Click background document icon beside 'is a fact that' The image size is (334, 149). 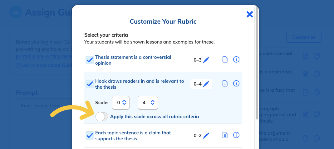pyautogui.click(x=306, y=92)
